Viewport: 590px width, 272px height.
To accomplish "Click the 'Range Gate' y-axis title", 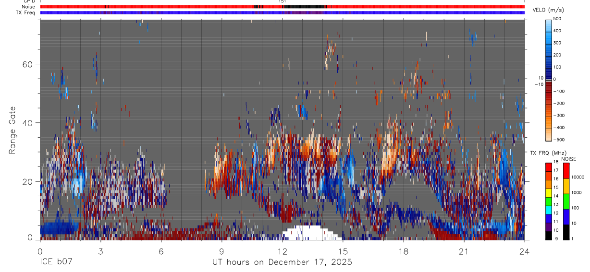I will pos(12,130).
